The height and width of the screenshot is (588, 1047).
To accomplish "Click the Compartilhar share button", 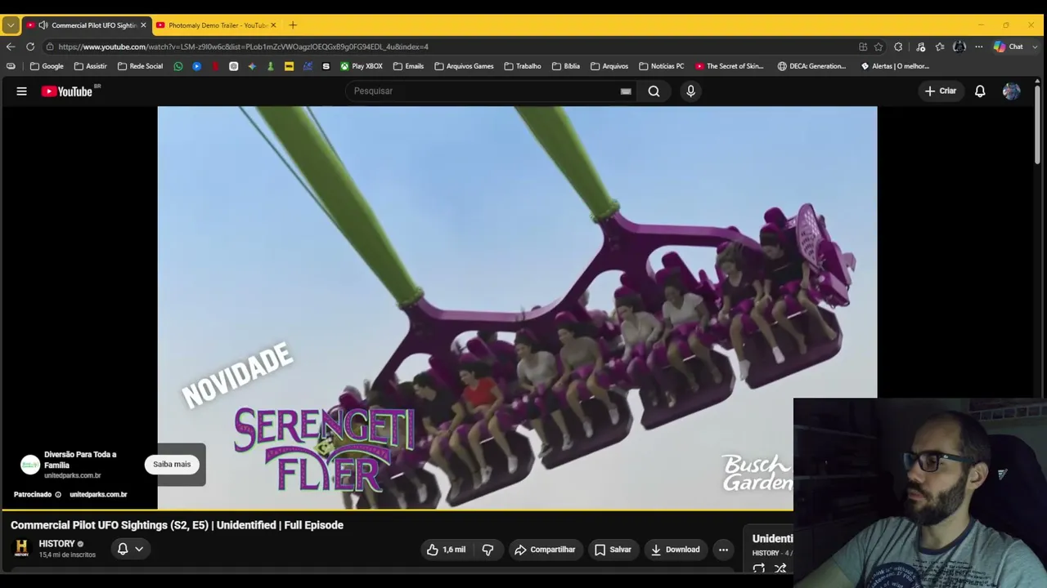I will [545, 550].
